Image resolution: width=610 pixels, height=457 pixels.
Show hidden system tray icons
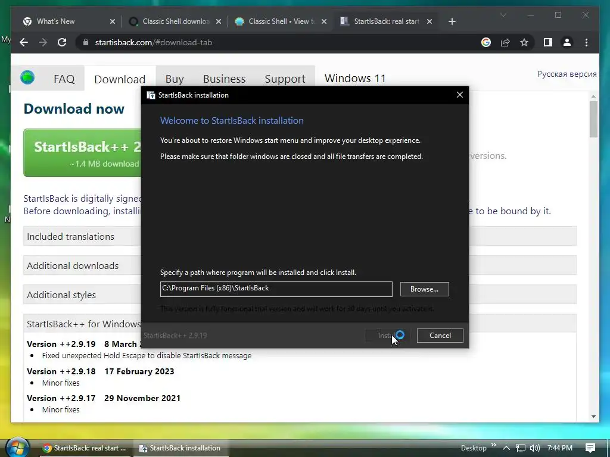click(x=506, y=448)
